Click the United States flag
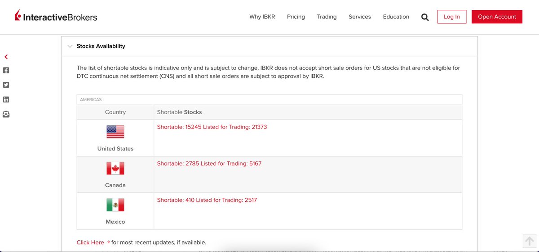Viewport: 539px width, 252px height. [115, 132]
